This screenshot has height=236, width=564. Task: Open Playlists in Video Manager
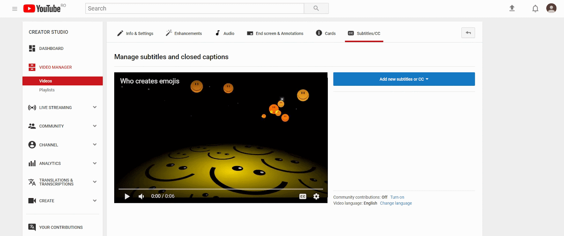pyautogui.click(x=47, y=90)
